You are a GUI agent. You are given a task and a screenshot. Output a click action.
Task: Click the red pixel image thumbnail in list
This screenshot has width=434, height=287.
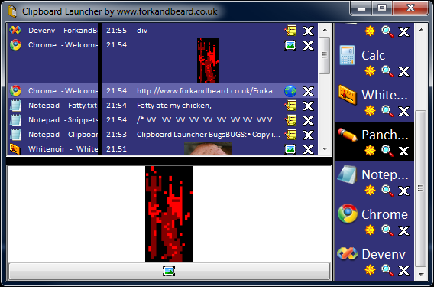point(208,60)
